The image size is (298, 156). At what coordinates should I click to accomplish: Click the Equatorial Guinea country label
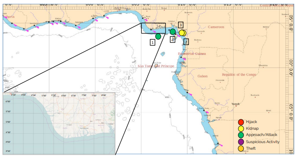[192, 54]
